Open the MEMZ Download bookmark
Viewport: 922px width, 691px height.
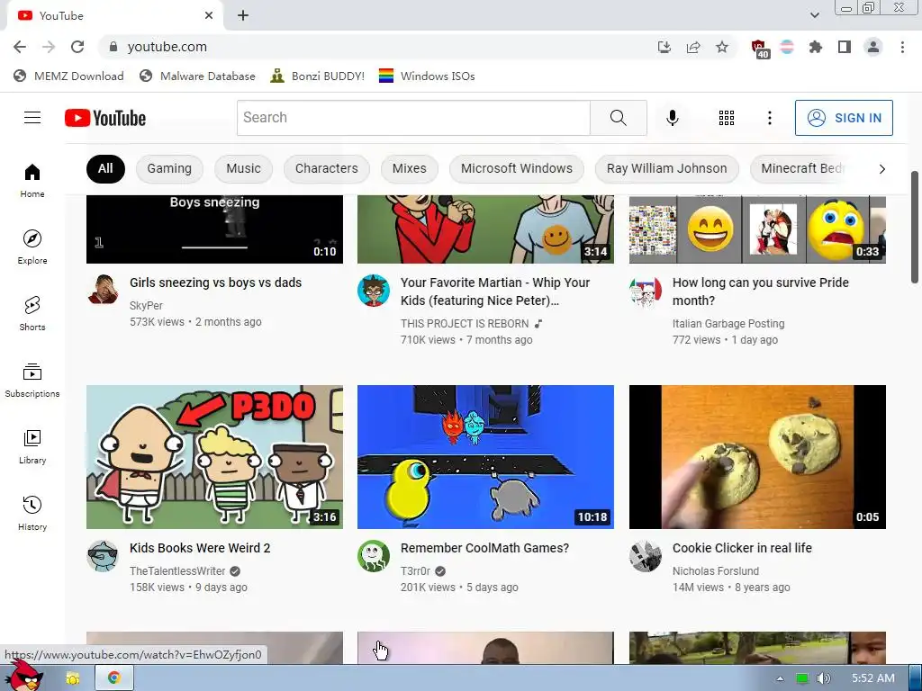tap(68, 76)
